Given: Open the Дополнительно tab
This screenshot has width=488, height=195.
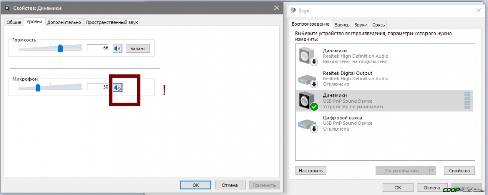Looking at the screenshot, I should tap(64, 22).
